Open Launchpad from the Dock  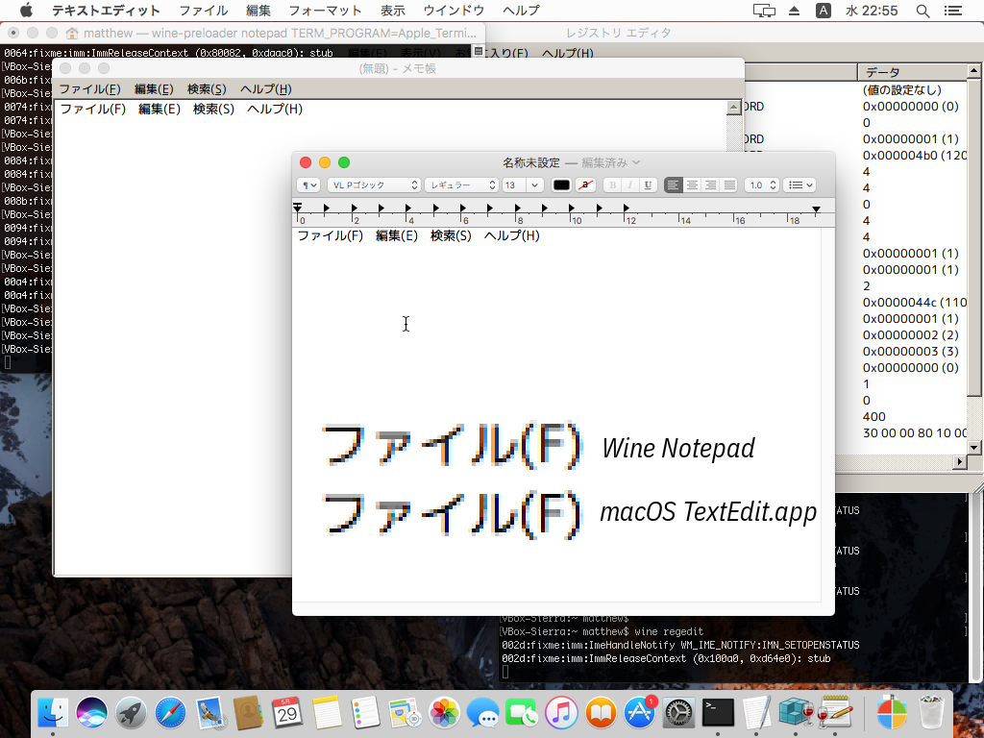click(131, 712)
